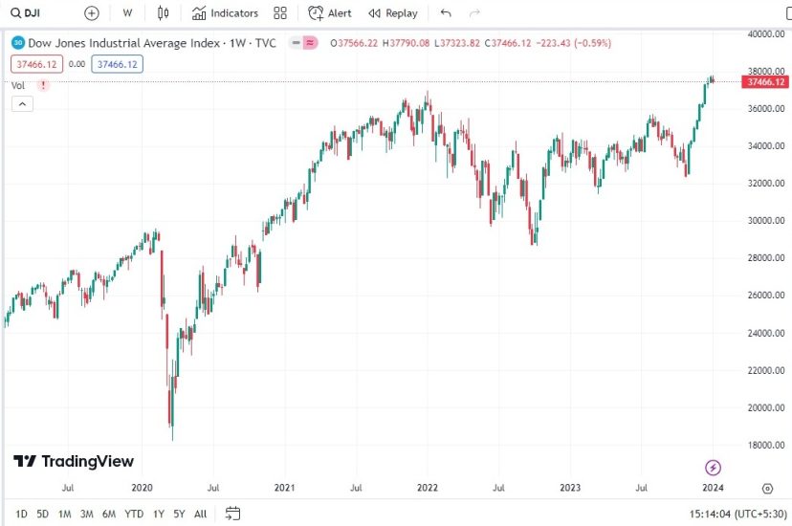Click the Vol indicator error warning icon

click(x=42, y=85)
